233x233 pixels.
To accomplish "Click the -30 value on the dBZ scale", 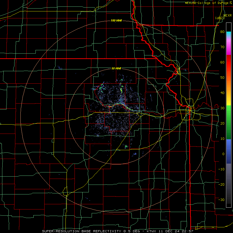I will pyautogui.click(x=221, y=200).
